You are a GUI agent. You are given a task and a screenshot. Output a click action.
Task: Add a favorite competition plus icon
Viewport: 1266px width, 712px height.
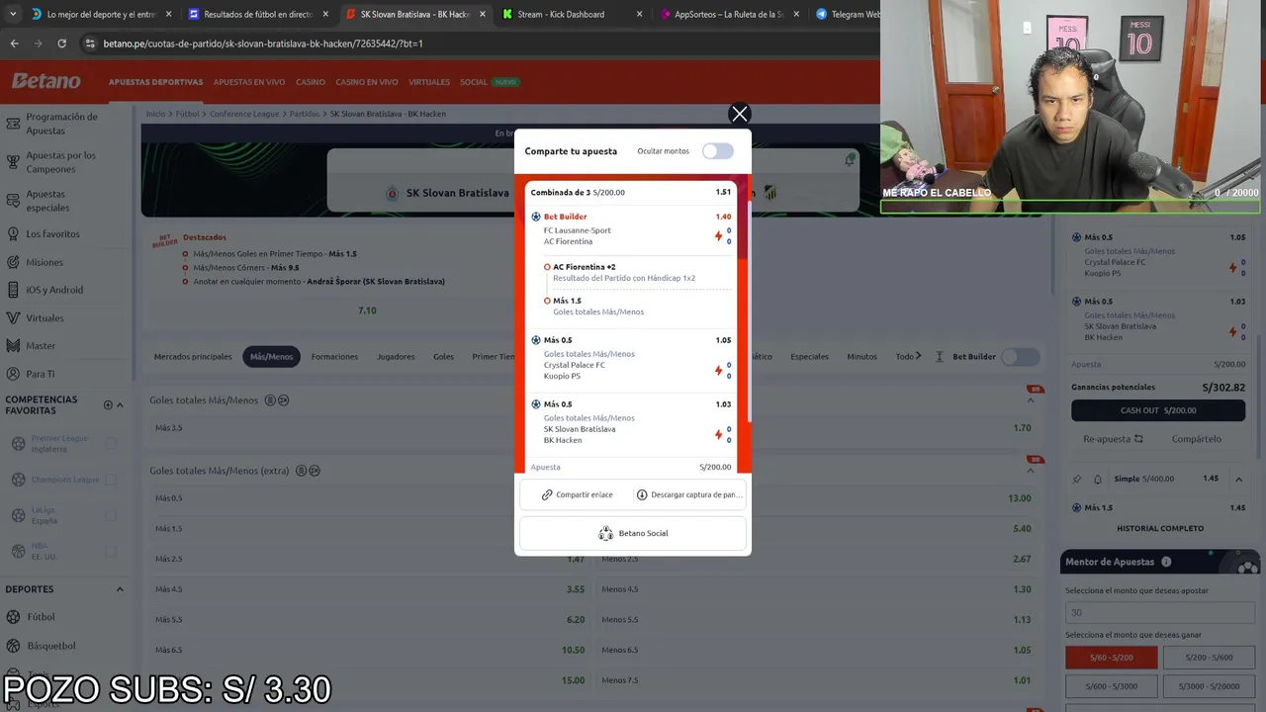[108, 404]
